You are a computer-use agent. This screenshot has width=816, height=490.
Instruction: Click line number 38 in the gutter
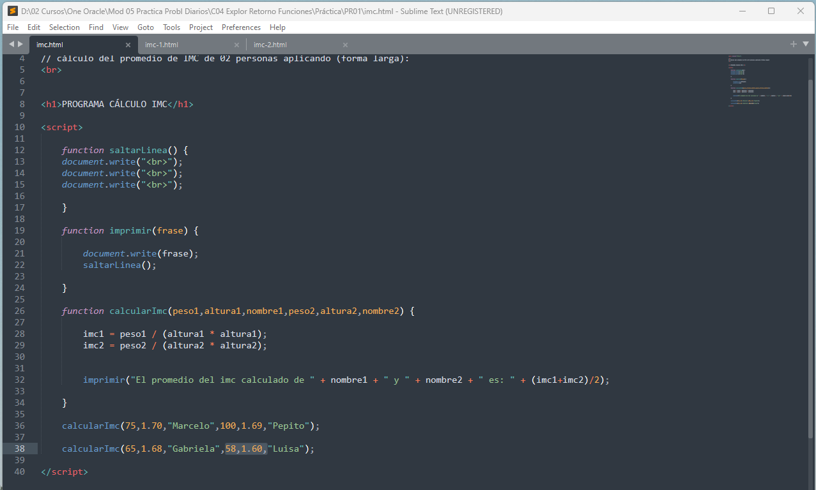pyautogui.click(x=19, y=449)
